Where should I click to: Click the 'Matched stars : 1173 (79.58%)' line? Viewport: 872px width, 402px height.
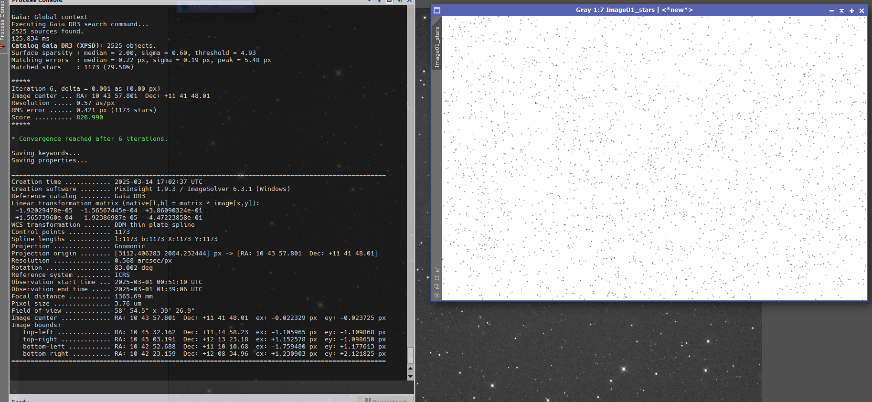click(x=72, y=67)
